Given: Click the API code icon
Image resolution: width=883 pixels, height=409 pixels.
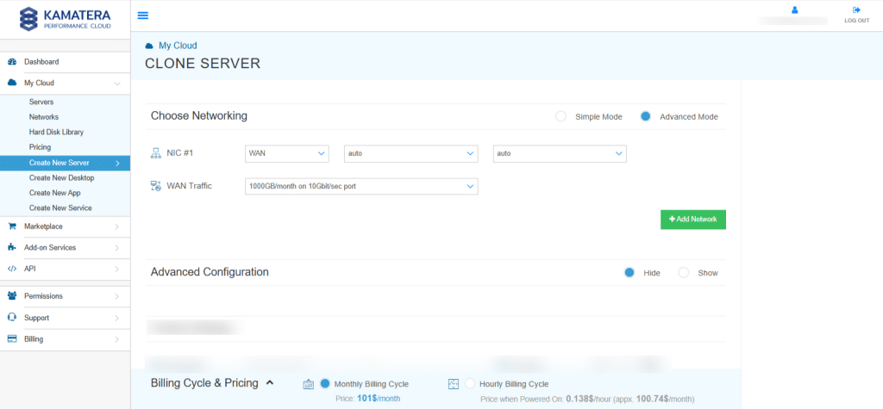Looking at the screenshot, I should [x=12, y=269].
